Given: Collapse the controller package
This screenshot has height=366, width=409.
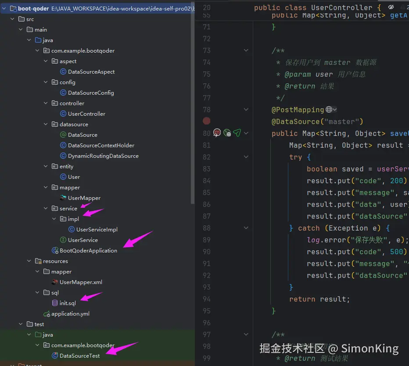Looking at the screenshot, I should click(46, 103).
